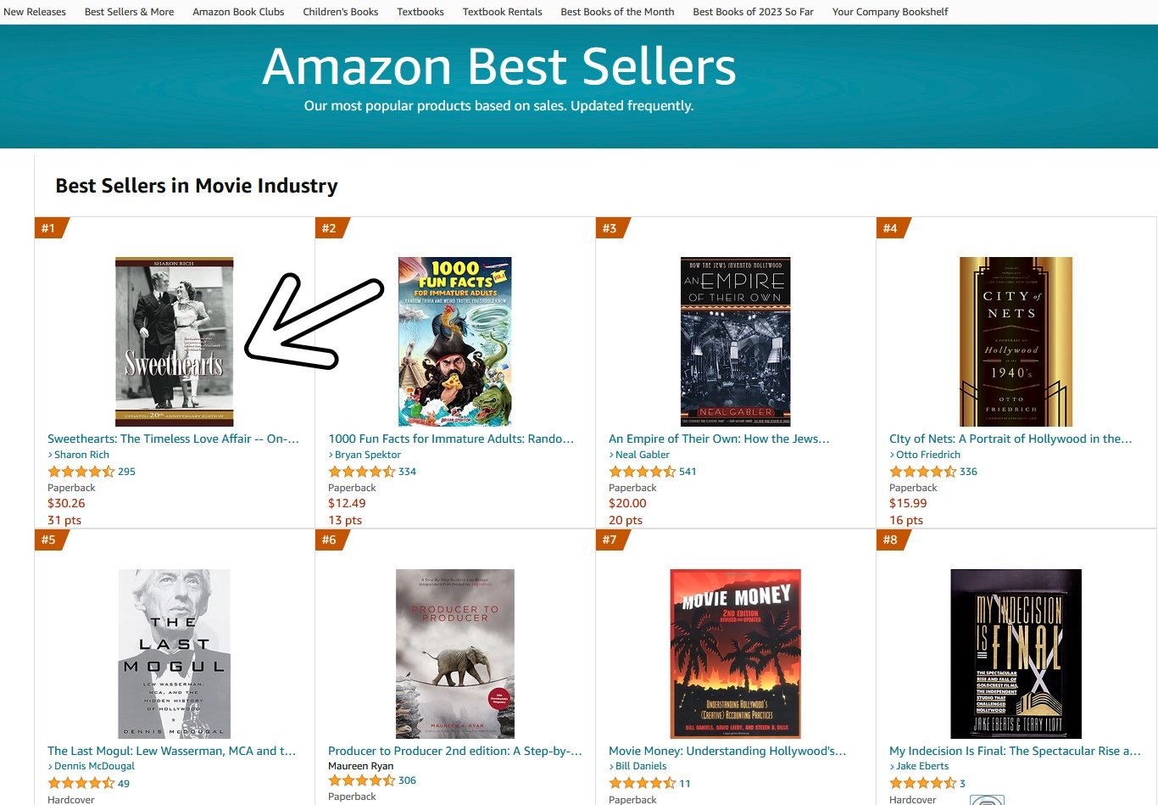View author Dennis McDougal's page
This screenshot has height=805, width=1158.
point(94,766)
